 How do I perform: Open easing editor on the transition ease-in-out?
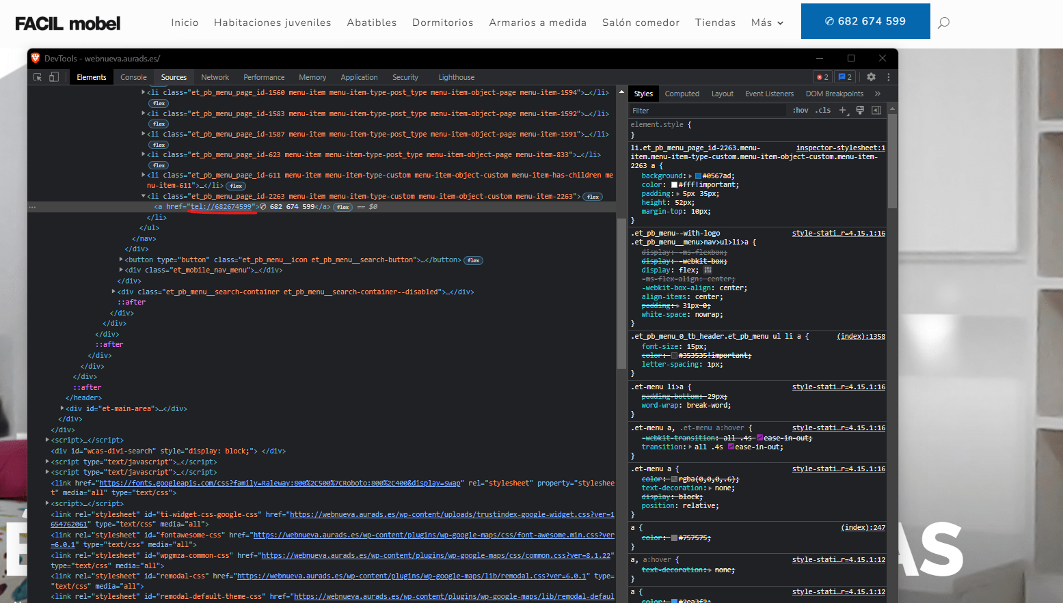point(731,447)
